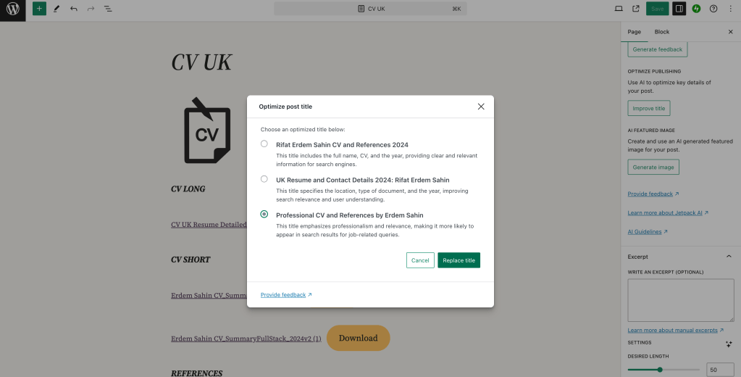Image resolution: width=741 pixels, height=377 pixels.
Task: Switch to the Page tab
Action: [x=635, y=32]
